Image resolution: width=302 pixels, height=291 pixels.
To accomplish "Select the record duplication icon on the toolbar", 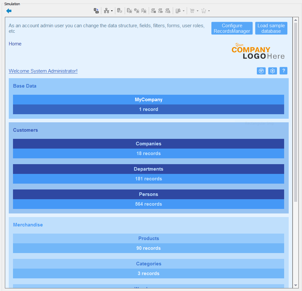I will click(x=96, y=11).
